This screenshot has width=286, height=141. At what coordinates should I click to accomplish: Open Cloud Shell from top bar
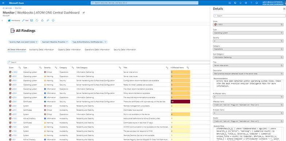[x=230, y=3]
